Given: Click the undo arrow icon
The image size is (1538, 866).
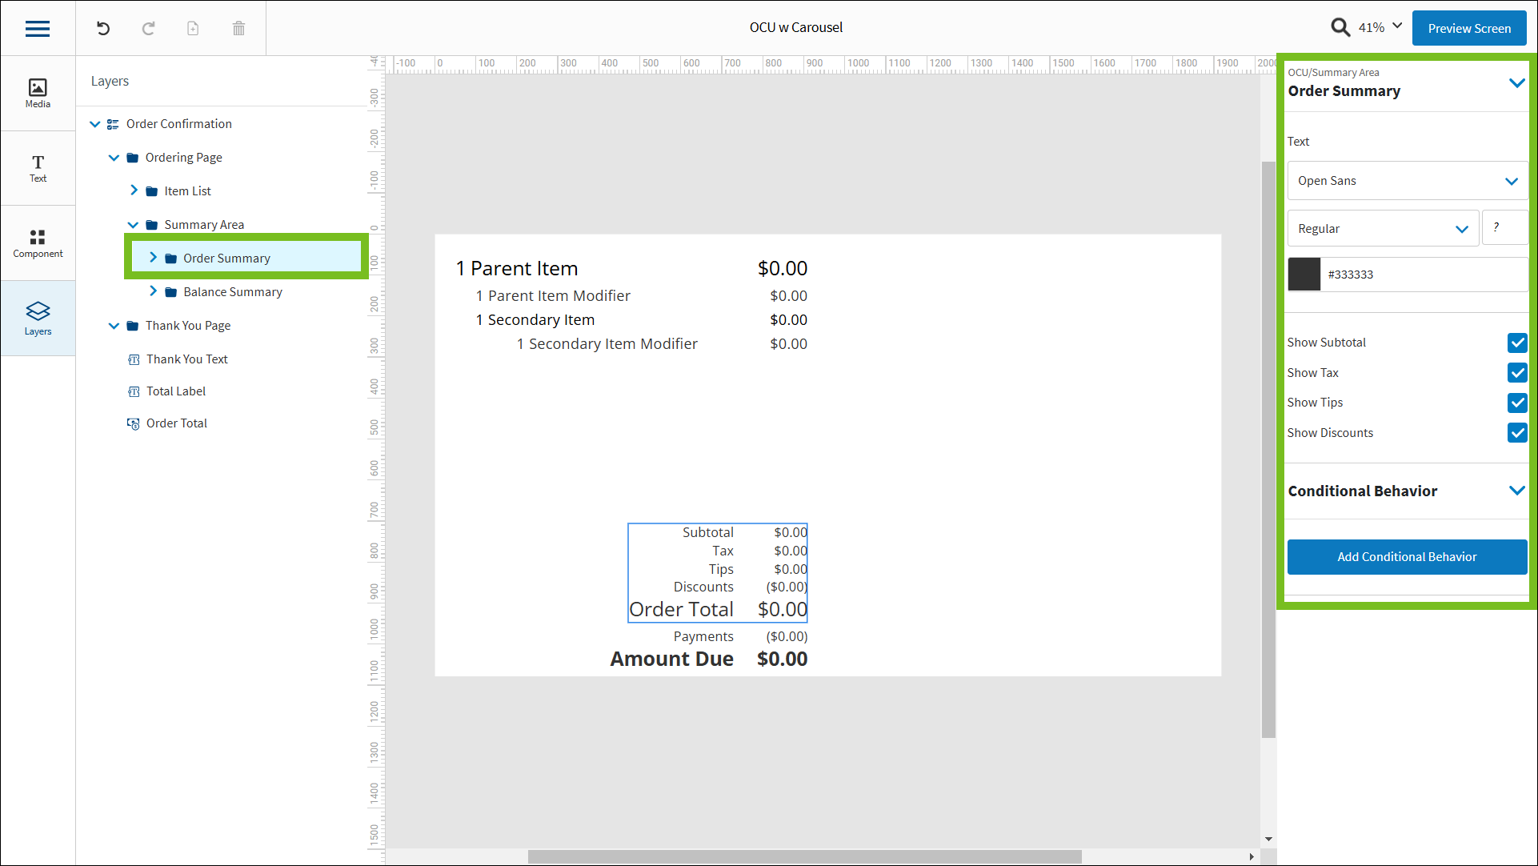Looking at the screenshot, I should (x=103, y=29).
